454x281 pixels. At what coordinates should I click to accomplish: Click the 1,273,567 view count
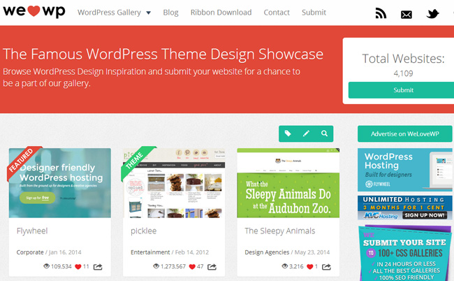click(173, 266)
